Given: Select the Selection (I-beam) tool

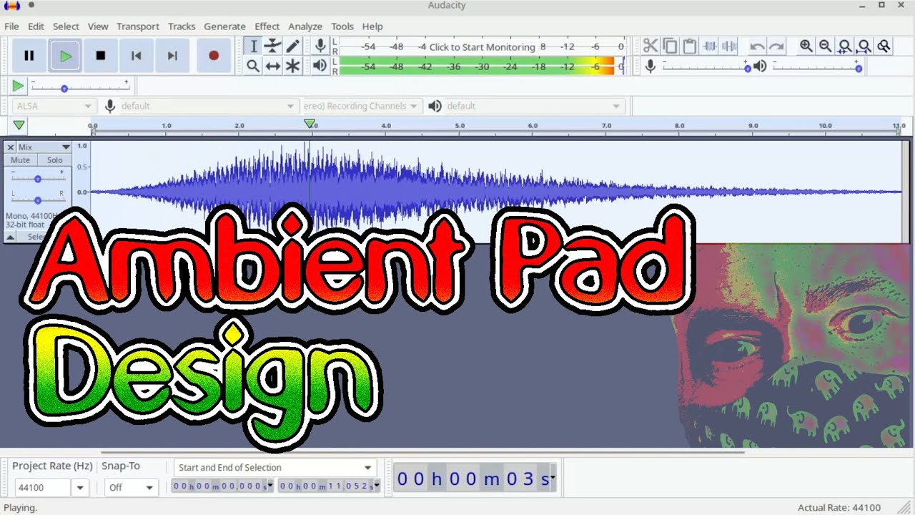Looking at the screenshot, I should [253, 46].
